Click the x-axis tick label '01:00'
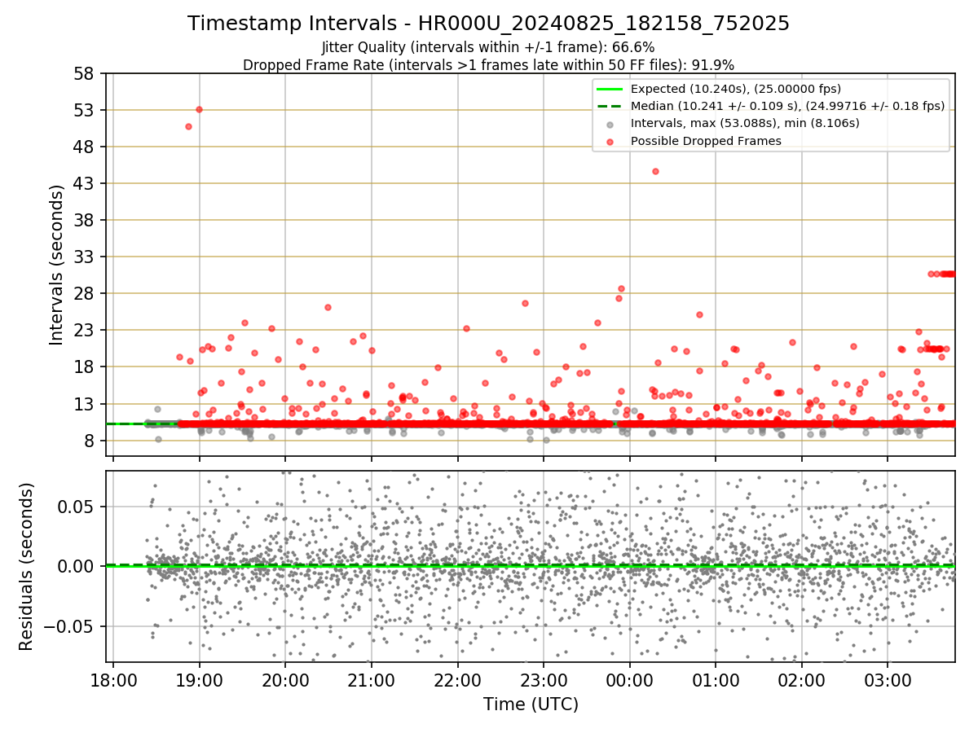Screen dimensions: 978x733 (716, 680)
